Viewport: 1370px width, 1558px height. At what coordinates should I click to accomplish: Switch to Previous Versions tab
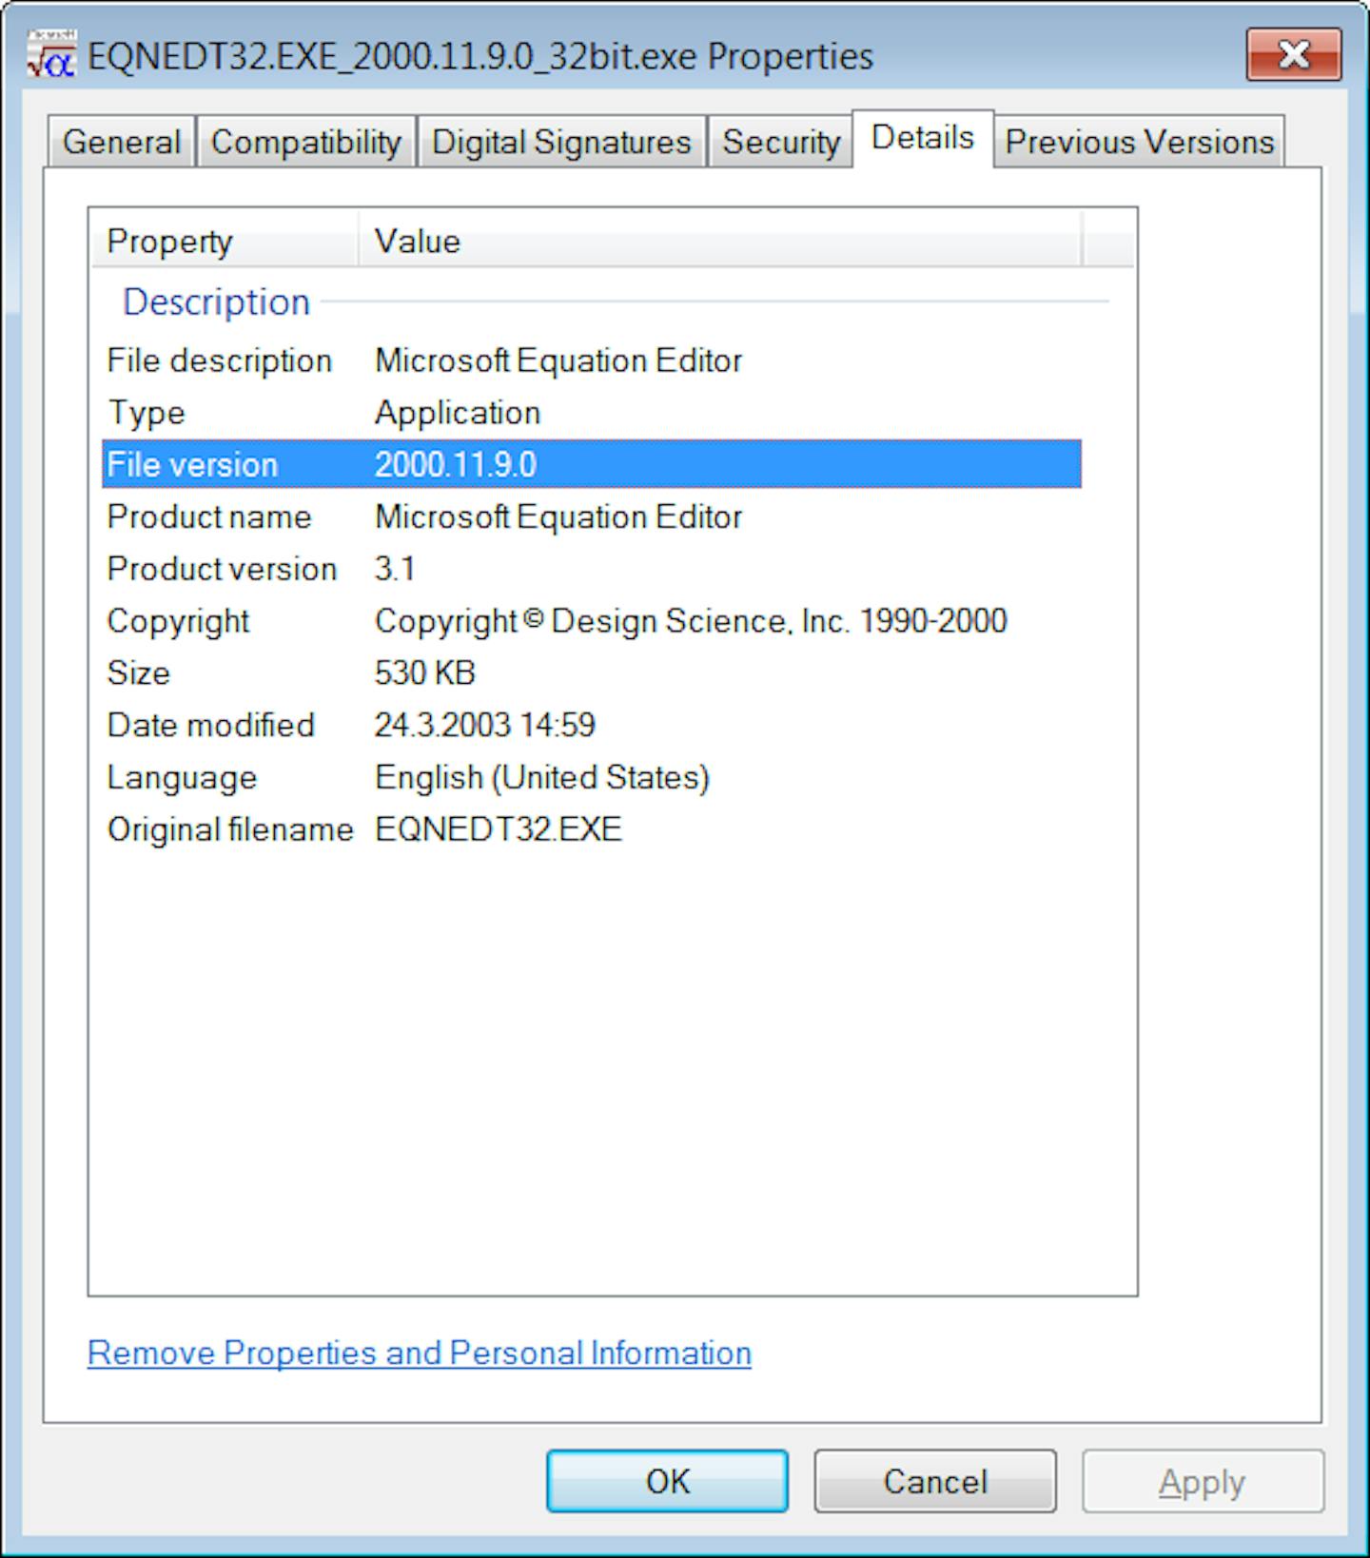click(1140, 142)
